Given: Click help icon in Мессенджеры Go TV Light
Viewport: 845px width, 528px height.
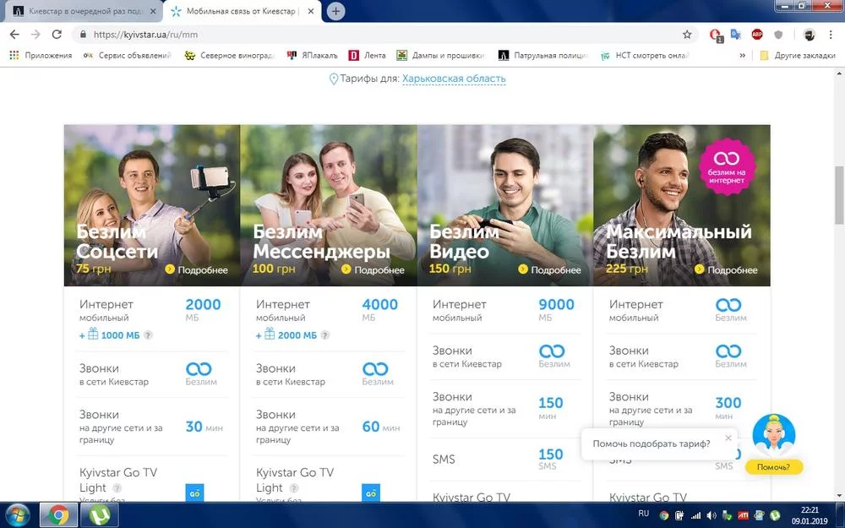Looking at the screenshot, I should coord(294,488).
